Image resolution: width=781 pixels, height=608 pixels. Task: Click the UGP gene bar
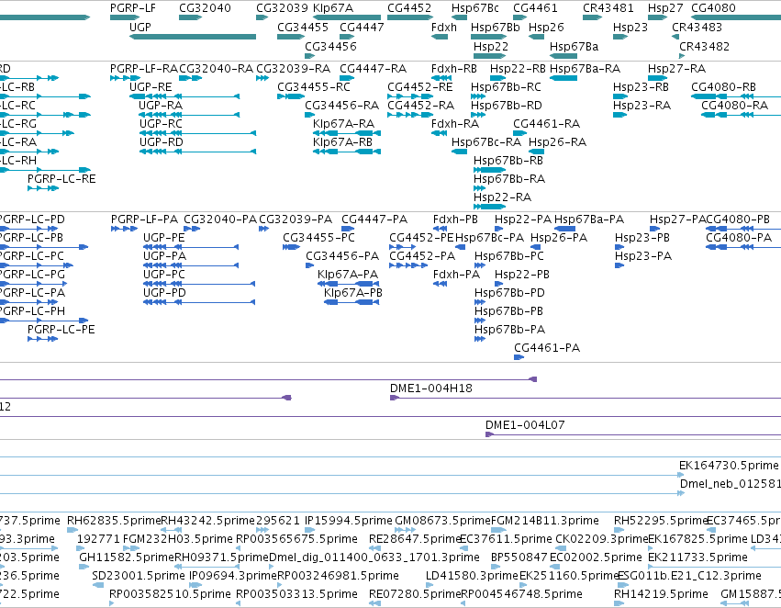[193, 37]
